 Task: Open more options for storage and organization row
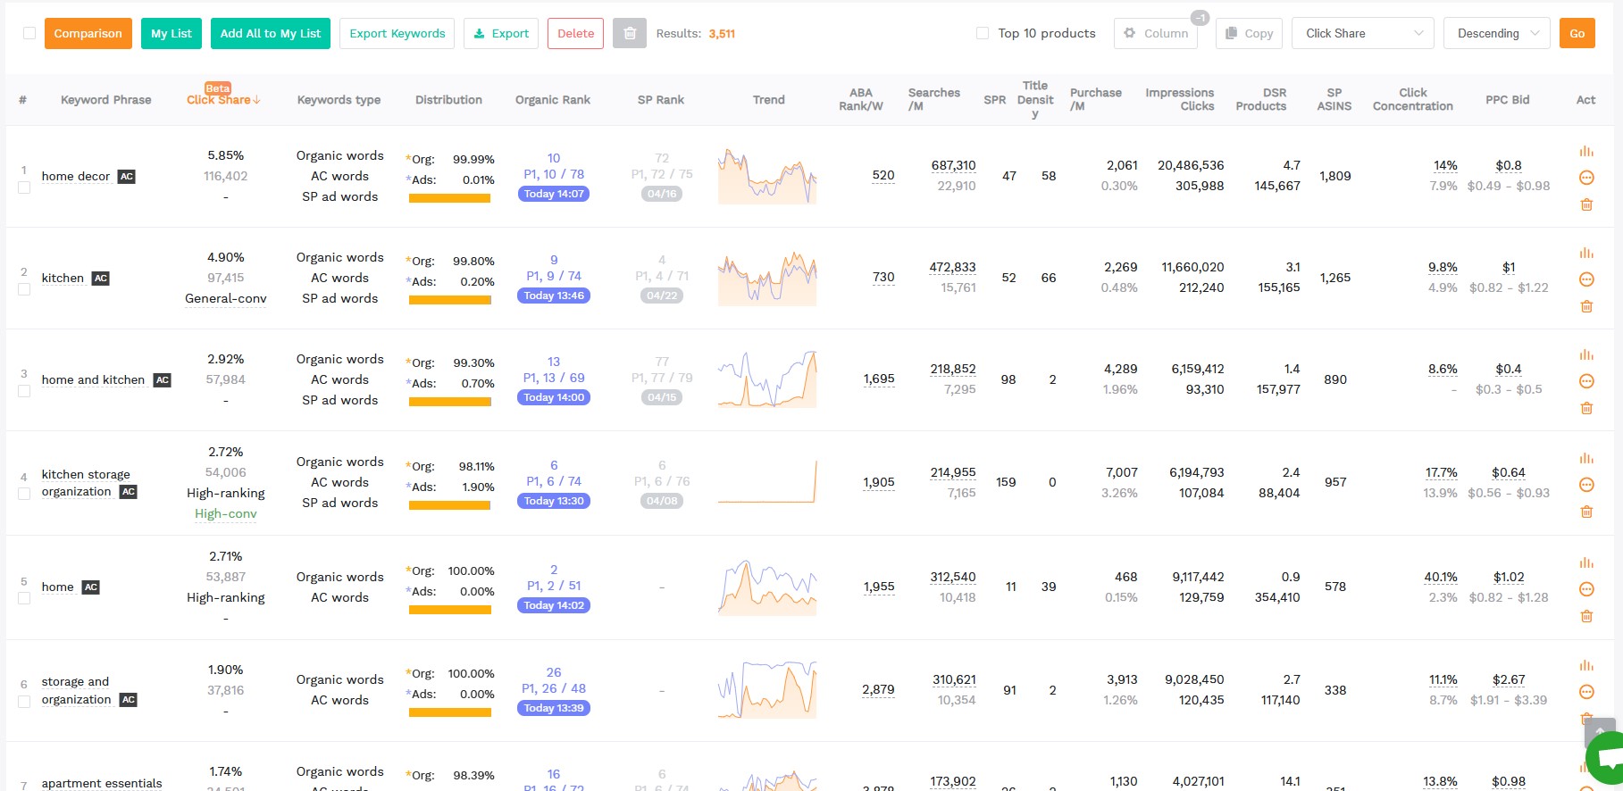(1586, 692)
